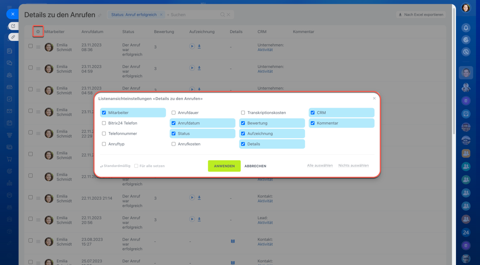Viewport: 480px width, 265px height.
Task: Click the search magnifier icon in the filter bar
Action: point(222,15)
